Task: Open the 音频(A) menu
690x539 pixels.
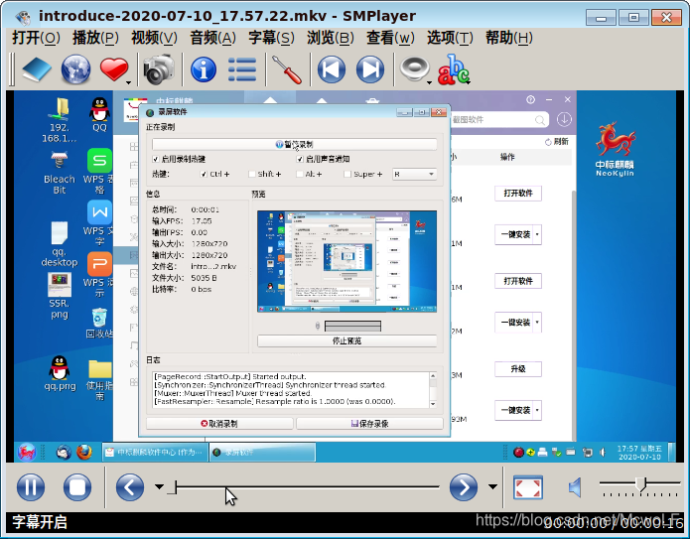Action: click(212, 38)
